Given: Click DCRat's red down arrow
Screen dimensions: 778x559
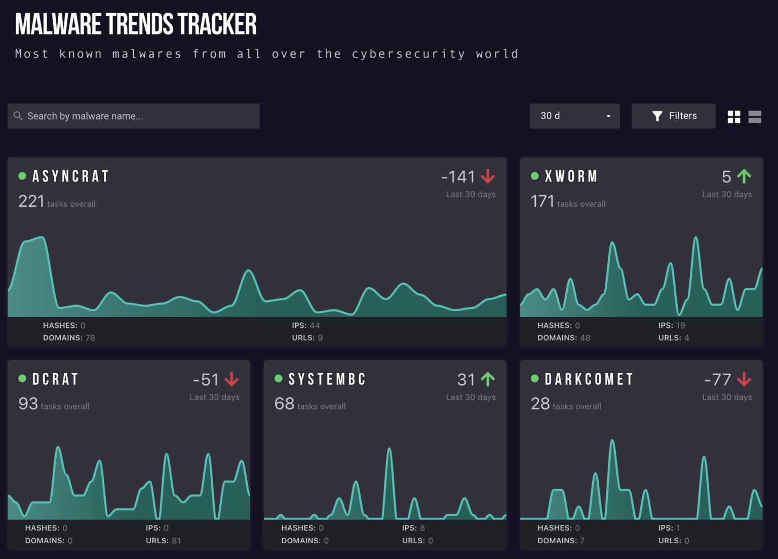Looking at the screenshot, I should coord(231,379).
